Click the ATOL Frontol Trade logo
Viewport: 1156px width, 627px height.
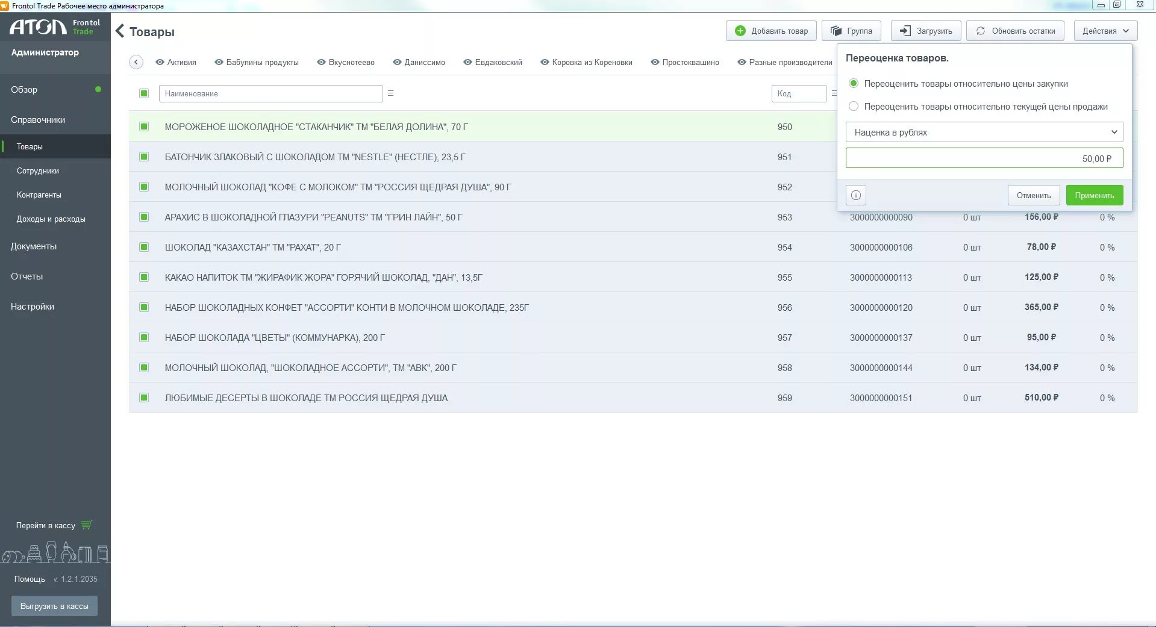55,27
